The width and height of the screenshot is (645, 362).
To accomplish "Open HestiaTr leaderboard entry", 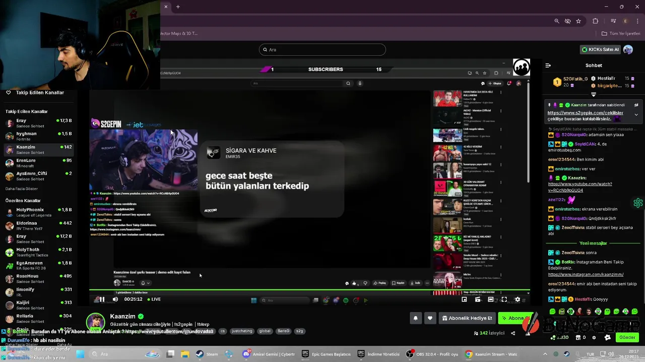I will coord(613,78).
